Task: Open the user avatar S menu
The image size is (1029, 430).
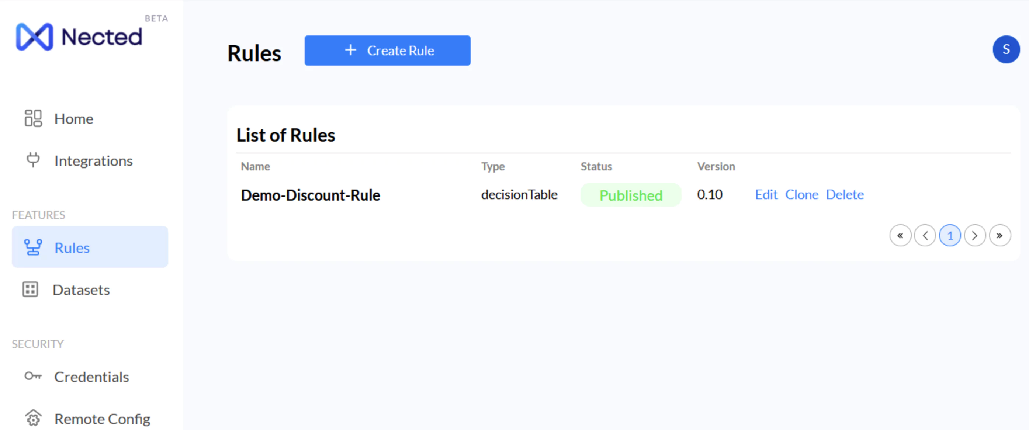Action: click(1005, 49)
